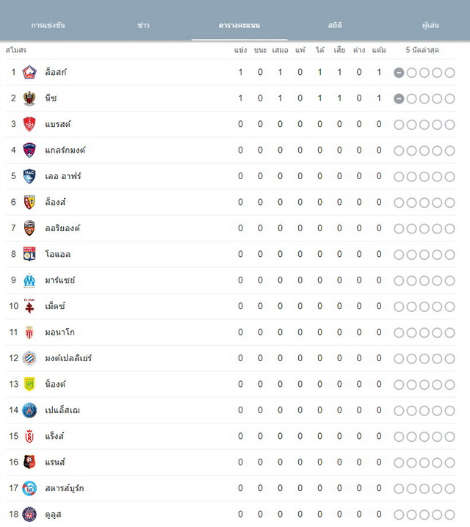Viewport: 470px width, 527px height.
Task: Click the Strasbourg club crest icon
Action: point(29,488)
